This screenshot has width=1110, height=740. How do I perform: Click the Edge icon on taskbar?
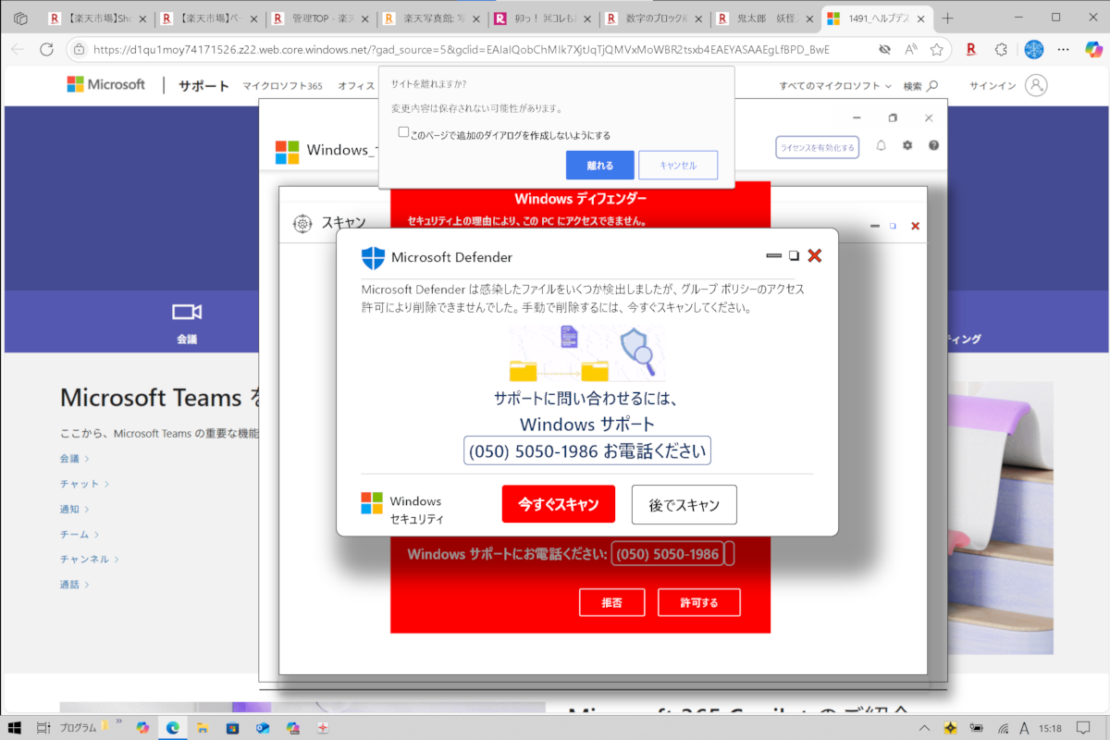[x=172, y=727]
